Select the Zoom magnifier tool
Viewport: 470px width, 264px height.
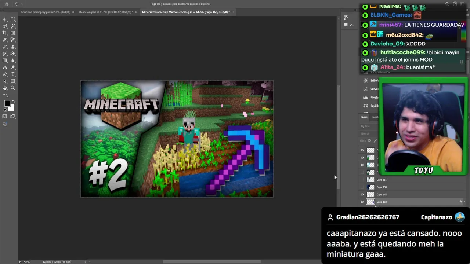point(13,88)
